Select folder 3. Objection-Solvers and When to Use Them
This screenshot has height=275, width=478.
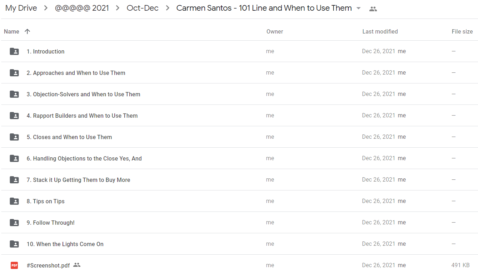239,94
